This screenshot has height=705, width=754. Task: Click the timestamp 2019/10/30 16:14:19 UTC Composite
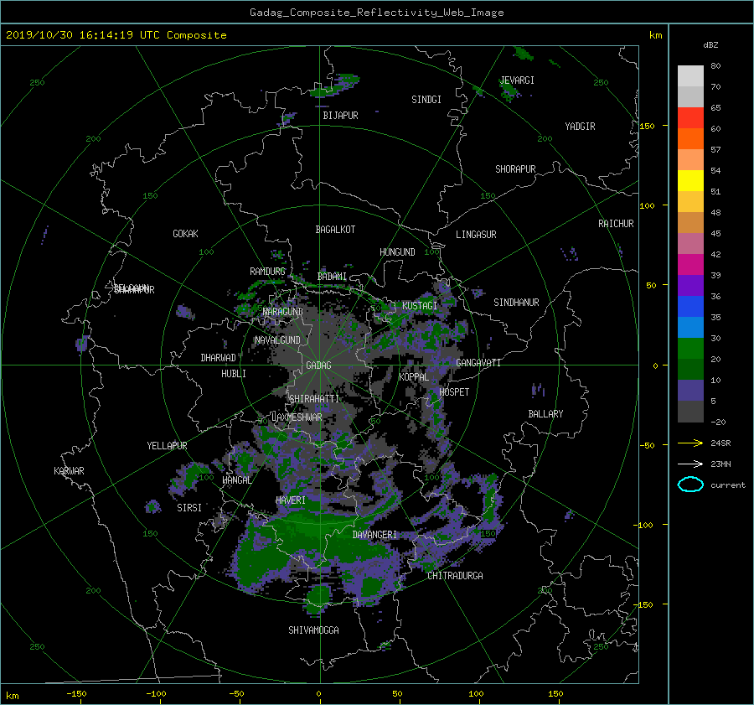(116, 35)
